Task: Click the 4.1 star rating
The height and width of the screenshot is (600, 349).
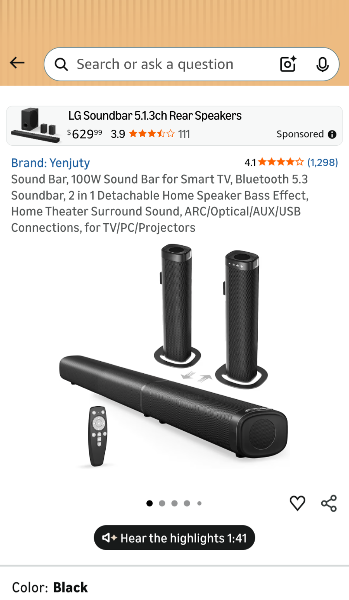Action: (274, 162)
